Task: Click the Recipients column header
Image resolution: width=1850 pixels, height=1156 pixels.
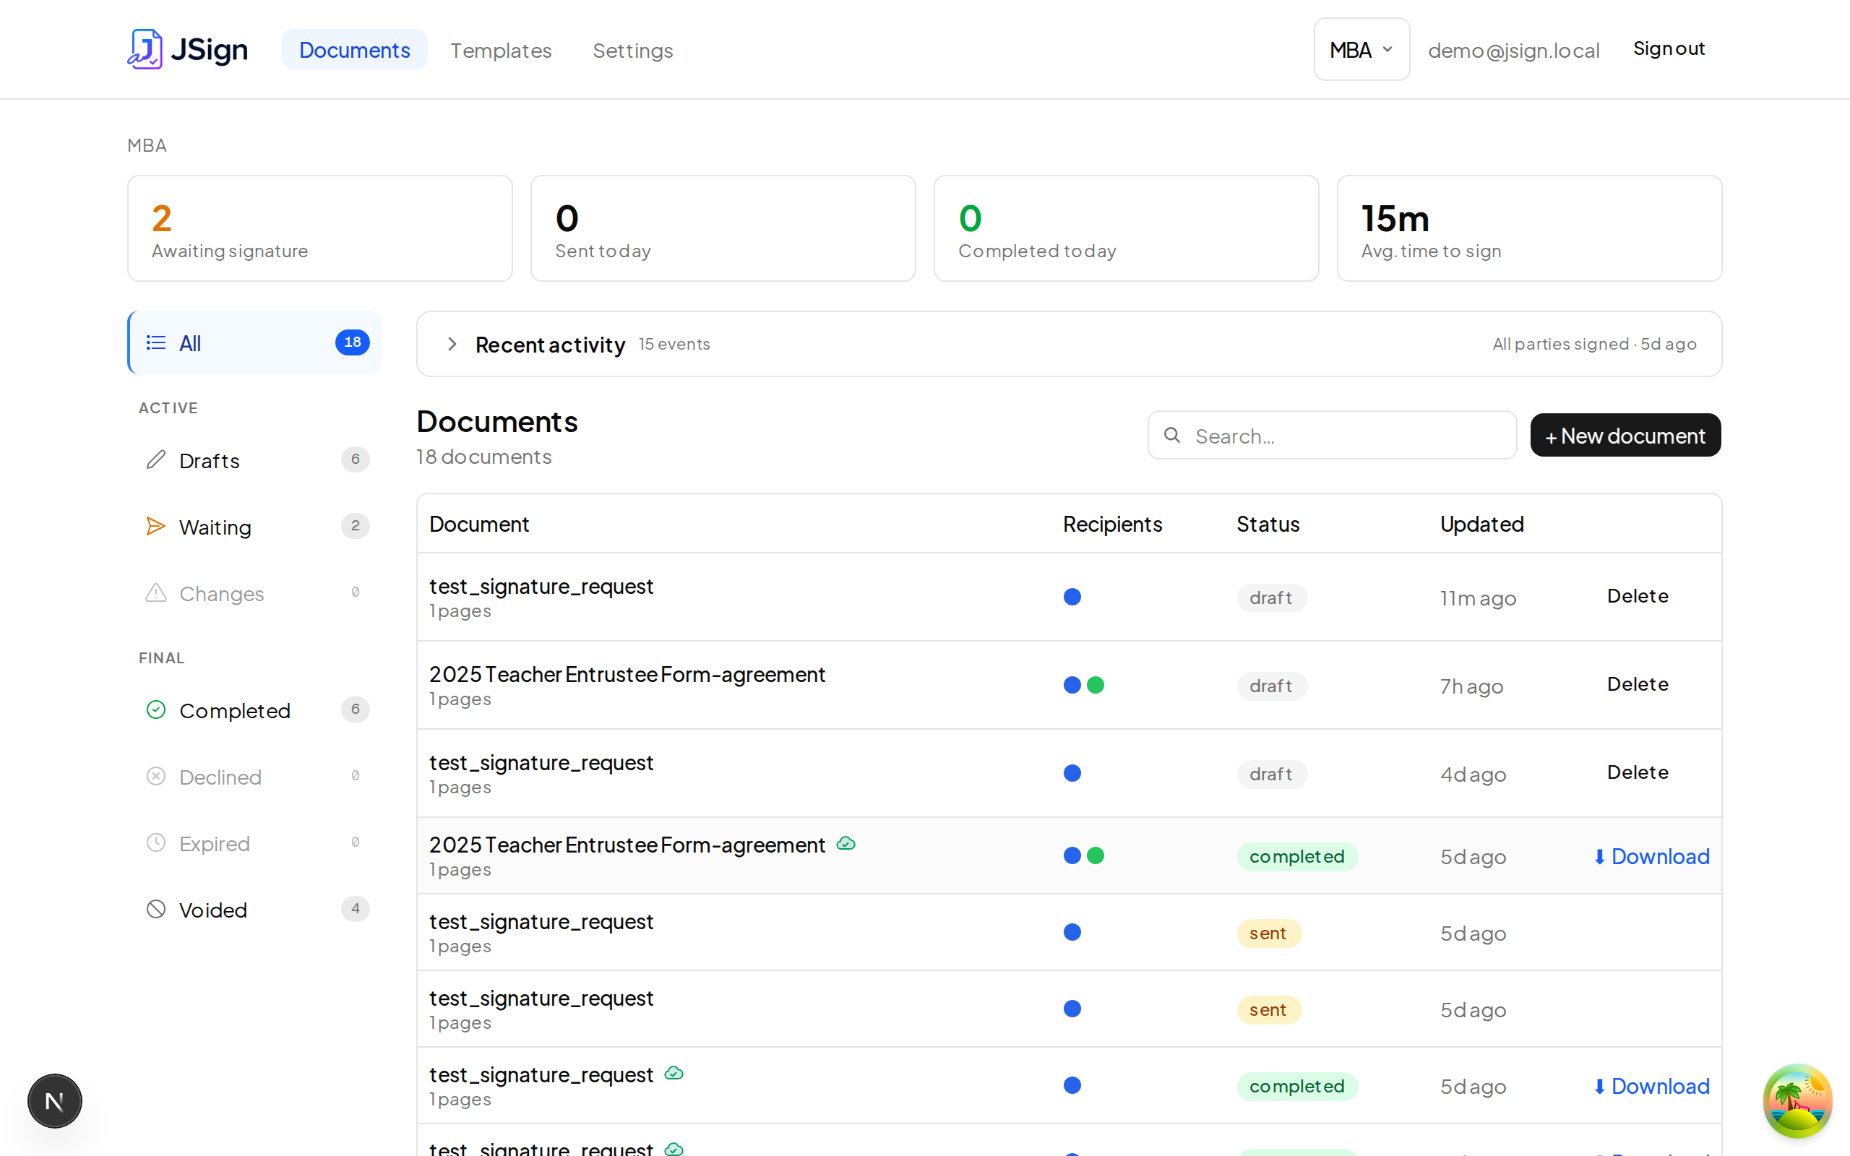Action: [1112, 524]
